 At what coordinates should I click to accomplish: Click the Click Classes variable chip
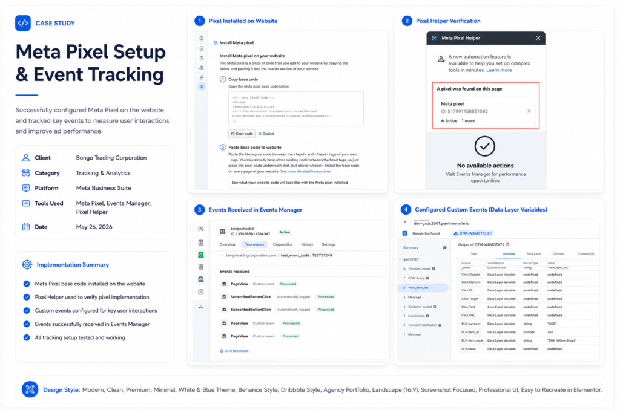470,275
